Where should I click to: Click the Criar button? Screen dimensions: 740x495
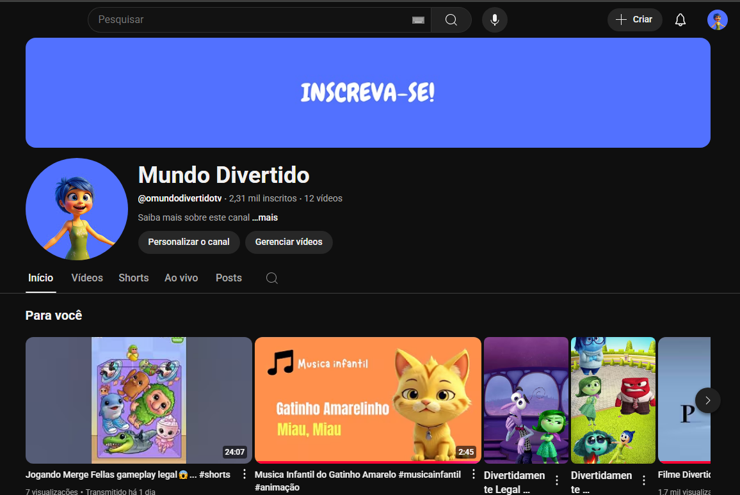635,20
